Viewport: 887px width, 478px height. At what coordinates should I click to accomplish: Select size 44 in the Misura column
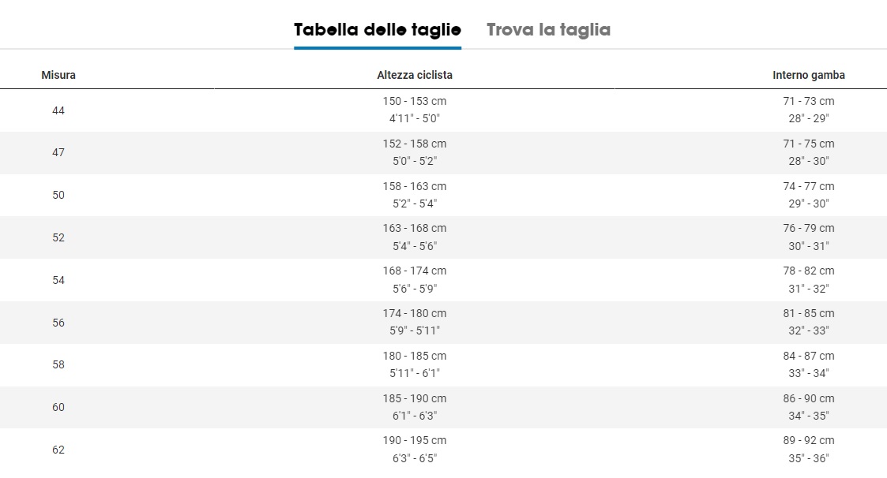(x=58, y=110)
